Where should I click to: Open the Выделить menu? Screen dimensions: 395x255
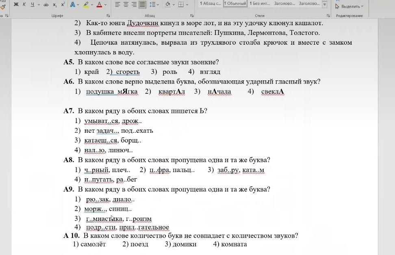pos(349,6)
